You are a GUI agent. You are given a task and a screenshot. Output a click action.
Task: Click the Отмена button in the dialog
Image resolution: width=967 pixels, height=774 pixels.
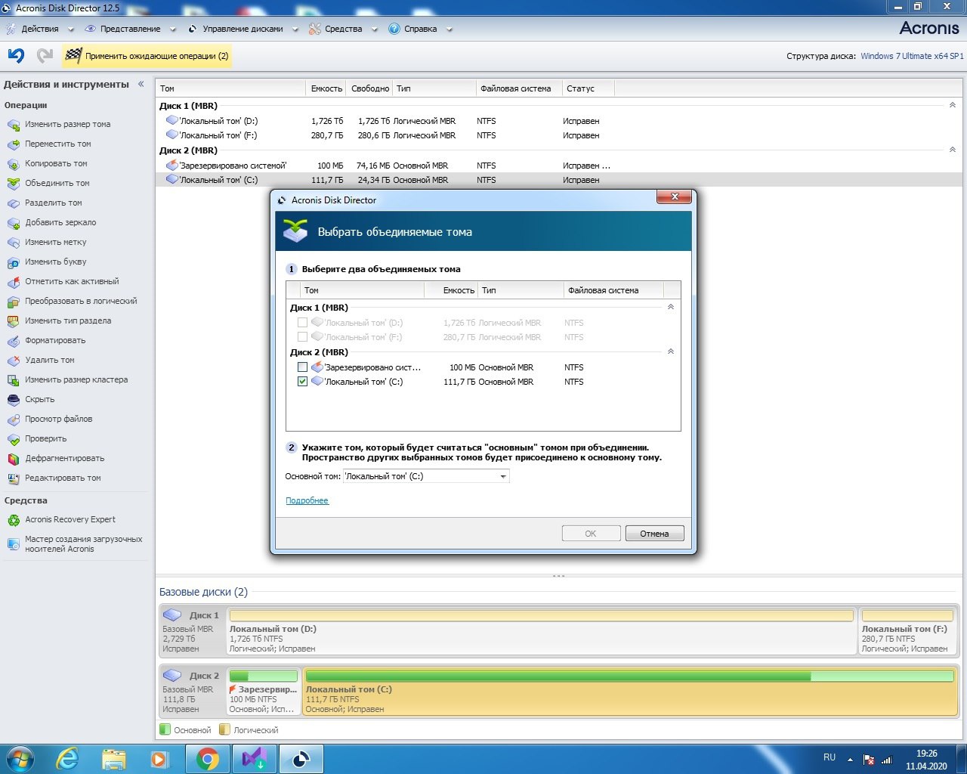click(654, 534)
